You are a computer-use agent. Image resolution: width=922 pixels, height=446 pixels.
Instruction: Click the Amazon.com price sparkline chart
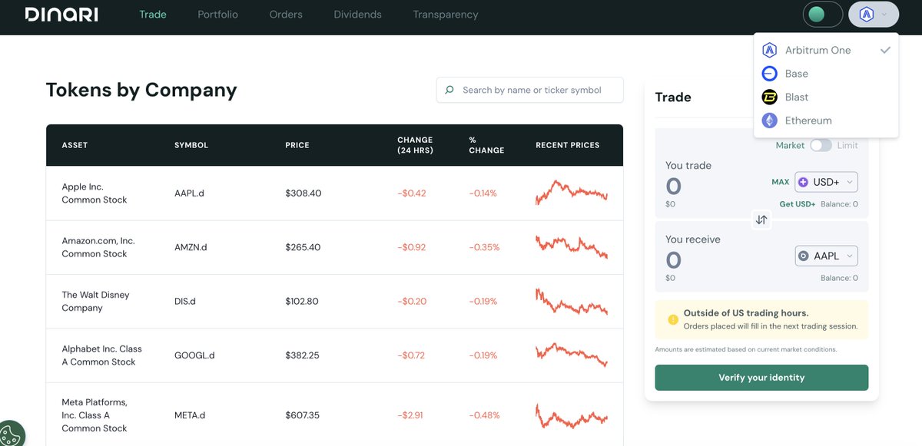572,246
